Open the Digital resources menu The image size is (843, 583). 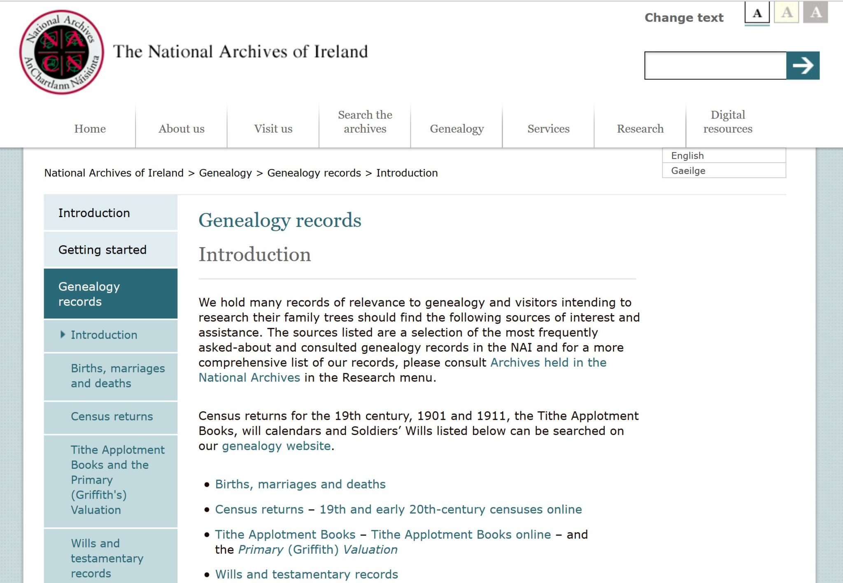click(728, 122)
